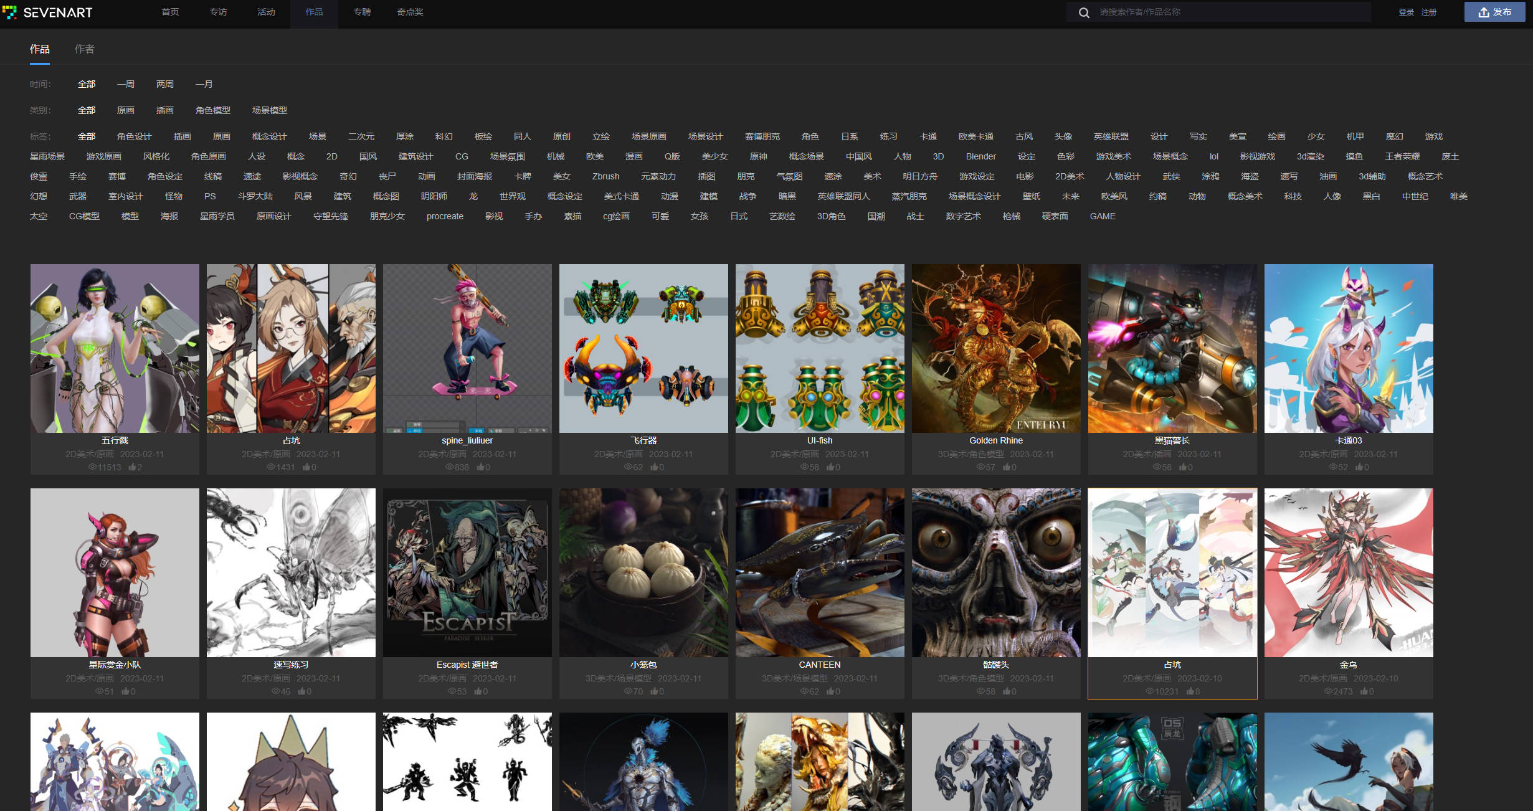Click the 发布 publish button
The height and width of the screenshot is (811, 1533).
[x=1494, y=12]
